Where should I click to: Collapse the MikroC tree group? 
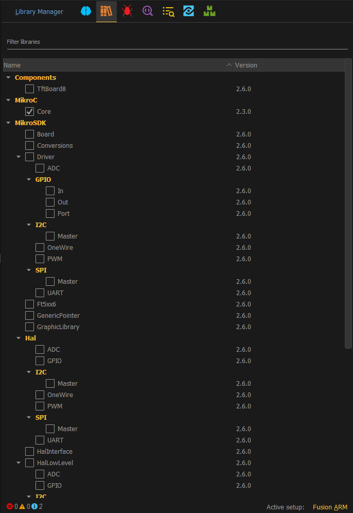(8, 100)
